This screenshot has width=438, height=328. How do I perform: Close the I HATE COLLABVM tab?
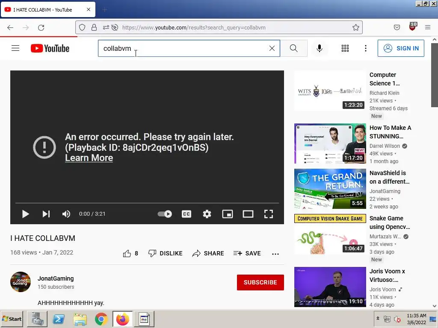tap(88, 9)
